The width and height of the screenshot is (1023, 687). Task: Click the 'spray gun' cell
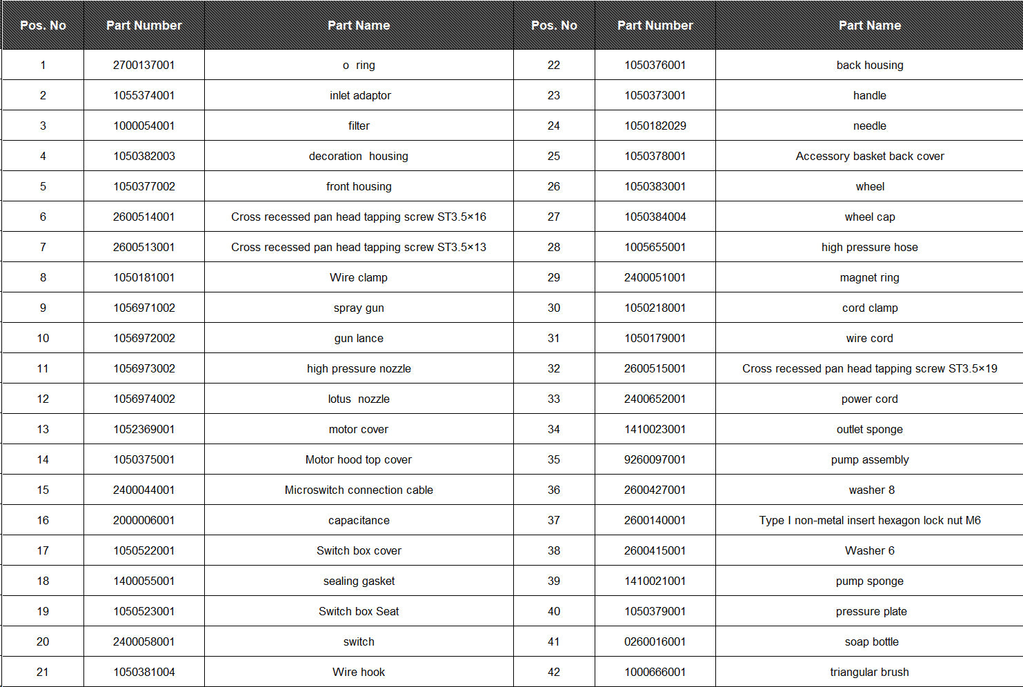point(359,308)
